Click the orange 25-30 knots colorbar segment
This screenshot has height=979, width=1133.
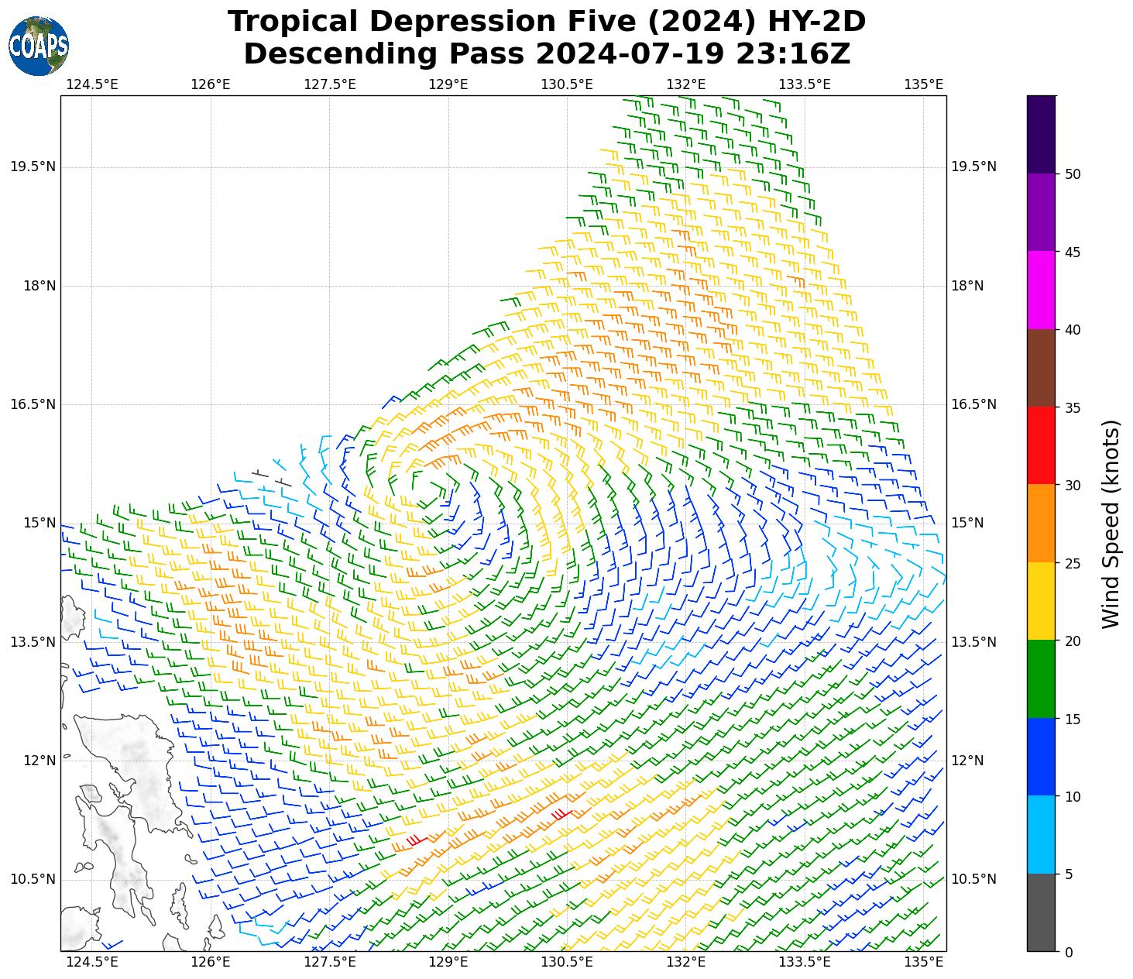click(1041, 524)
